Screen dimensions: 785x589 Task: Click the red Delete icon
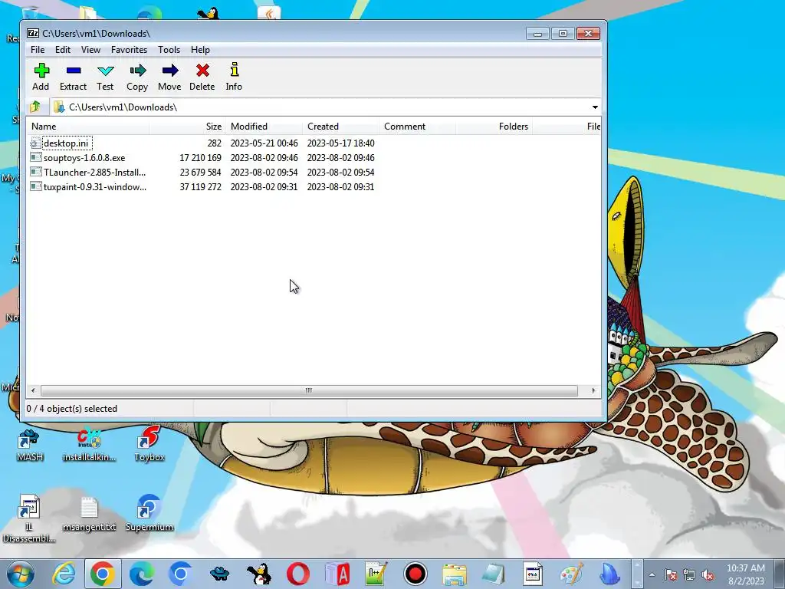click(x=202, y=71)
